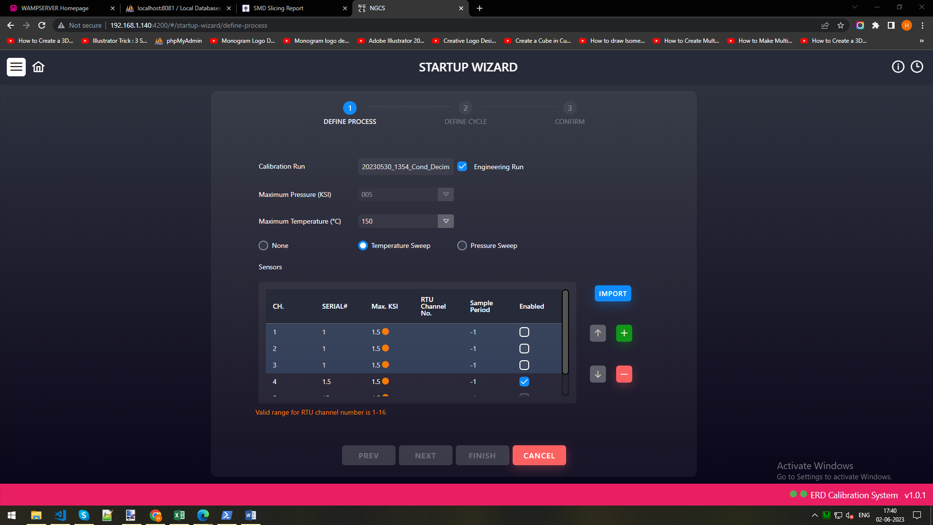
Task: Show hidden bookmarks with double chevron
Action: (x=921, y=41)
